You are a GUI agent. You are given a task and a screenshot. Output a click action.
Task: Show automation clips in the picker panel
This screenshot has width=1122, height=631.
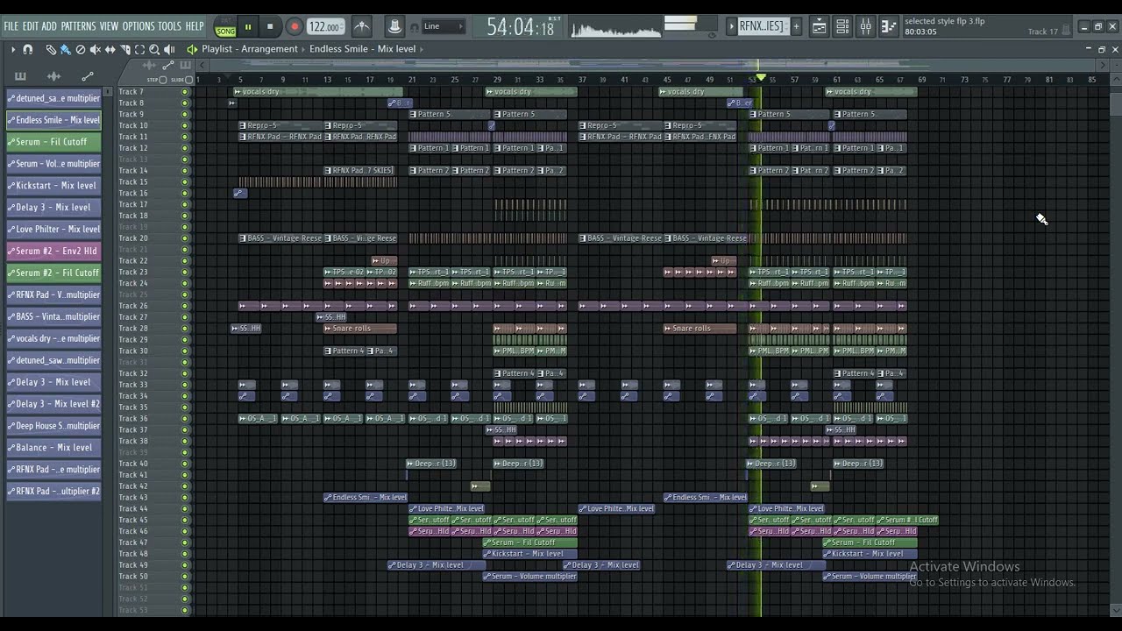click(87, 76)
